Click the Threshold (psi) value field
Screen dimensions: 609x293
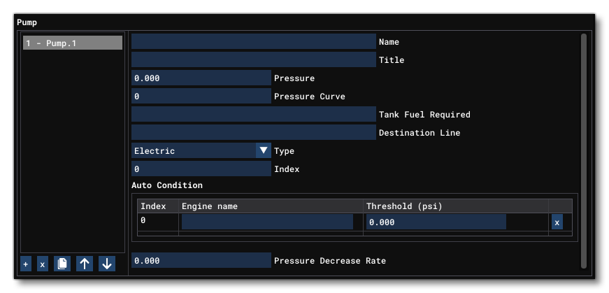click(436, 222)
